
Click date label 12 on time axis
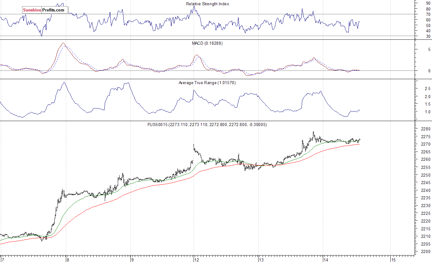point(196,260)
